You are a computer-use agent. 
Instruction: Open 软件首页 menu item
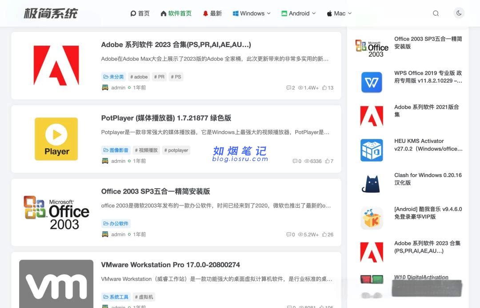point(176,13)
